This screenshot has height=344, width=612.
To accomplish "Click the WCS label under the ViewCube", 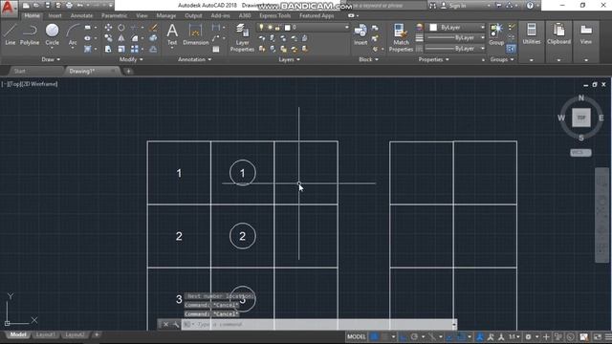I will (x=580, y=153).
